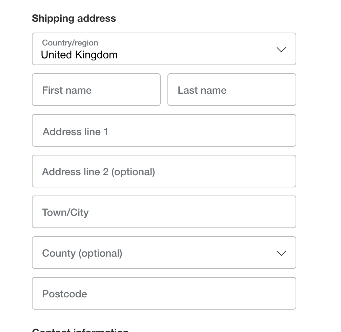Activate the Postcode input field

pyautogui.click(x=164, y=293)
